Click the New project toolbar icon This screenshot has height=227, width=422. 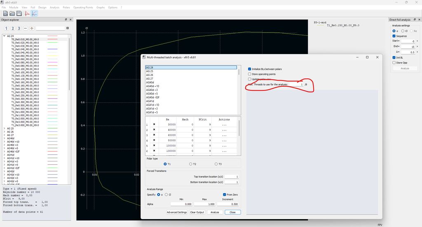point(5,13)
